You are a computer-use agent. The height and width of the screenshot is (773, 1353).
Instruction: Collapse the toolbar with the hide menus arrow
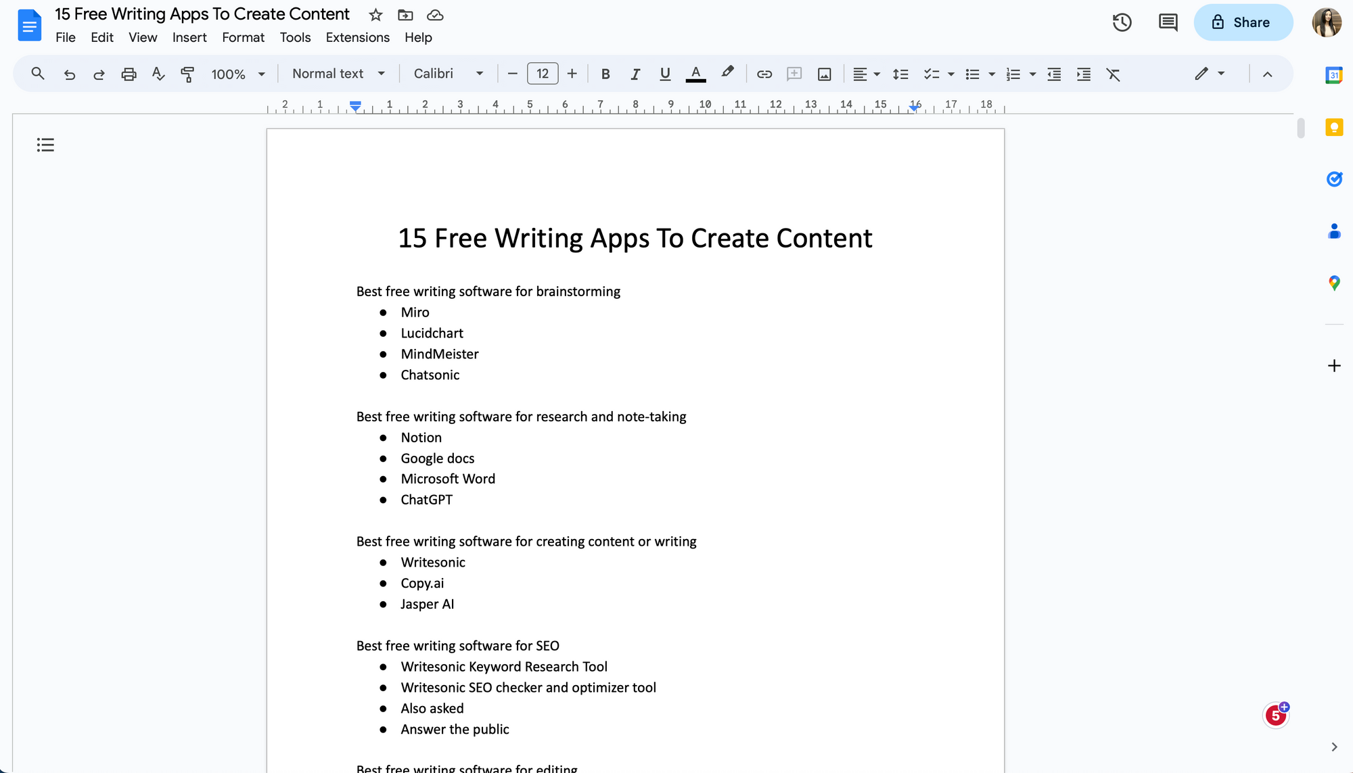click(x=1268, y=74)
